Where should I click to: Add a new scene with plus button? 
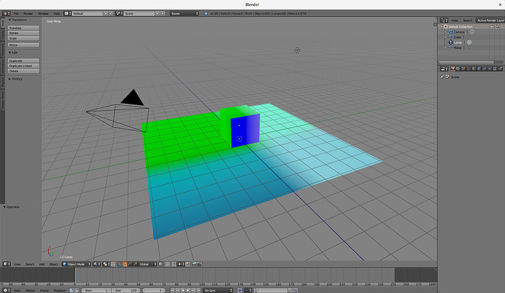point(157,13)
